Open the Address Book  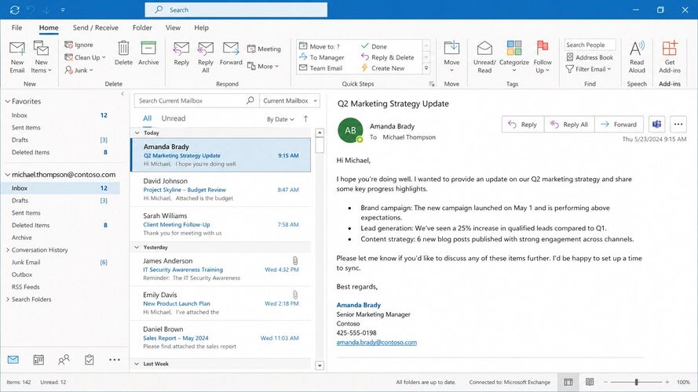point(590,57)
